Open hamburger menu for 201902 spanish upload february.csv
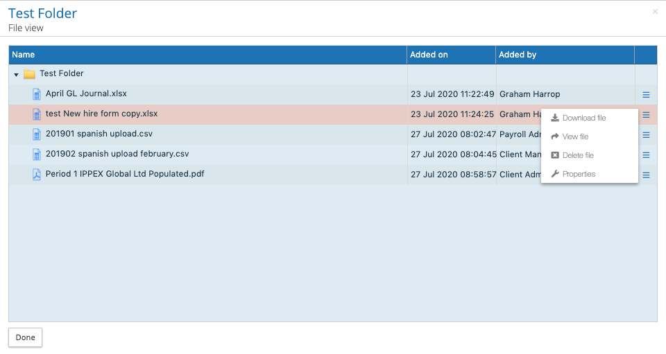 646,155
